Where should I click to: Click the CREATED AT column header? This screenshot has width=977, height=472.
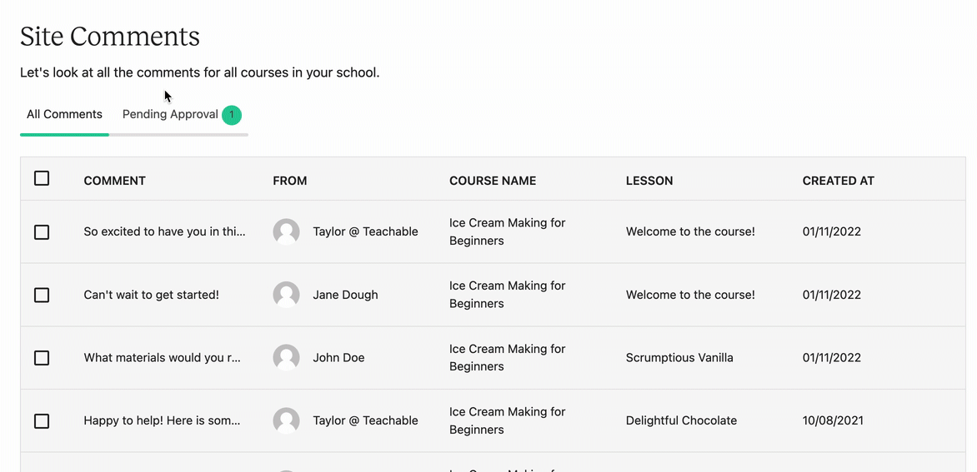pyautogui.click(x=838, y=181)
